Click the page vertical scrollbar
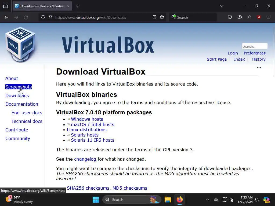The width and height of the screenshot is (275, 206). 274,51
